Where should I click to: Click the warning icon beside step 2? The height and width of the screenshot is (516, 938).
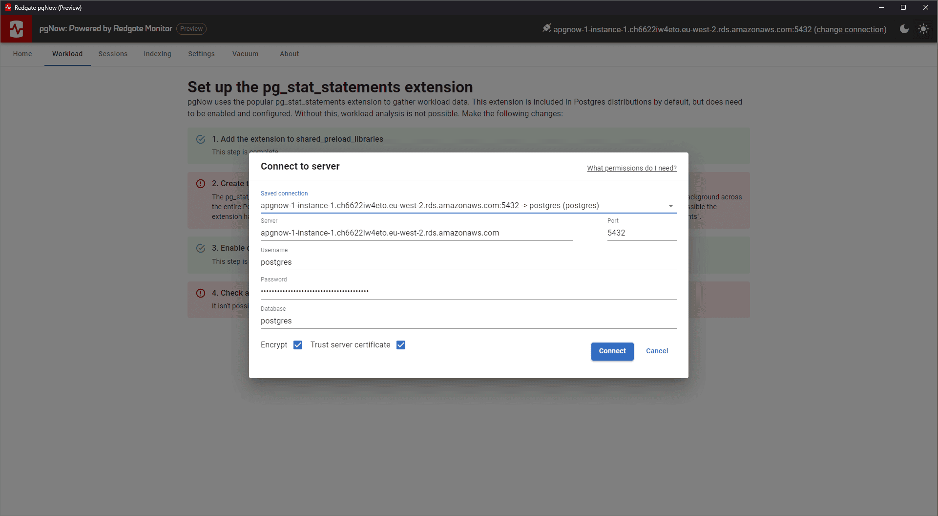tap(201, 183)
